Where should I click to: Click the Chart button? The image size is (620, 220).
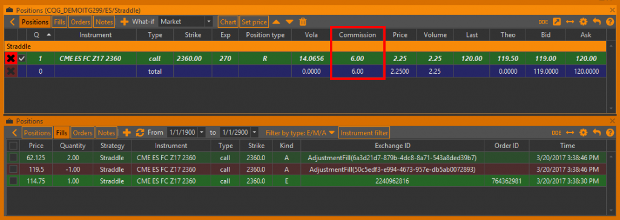click(228, 22)
